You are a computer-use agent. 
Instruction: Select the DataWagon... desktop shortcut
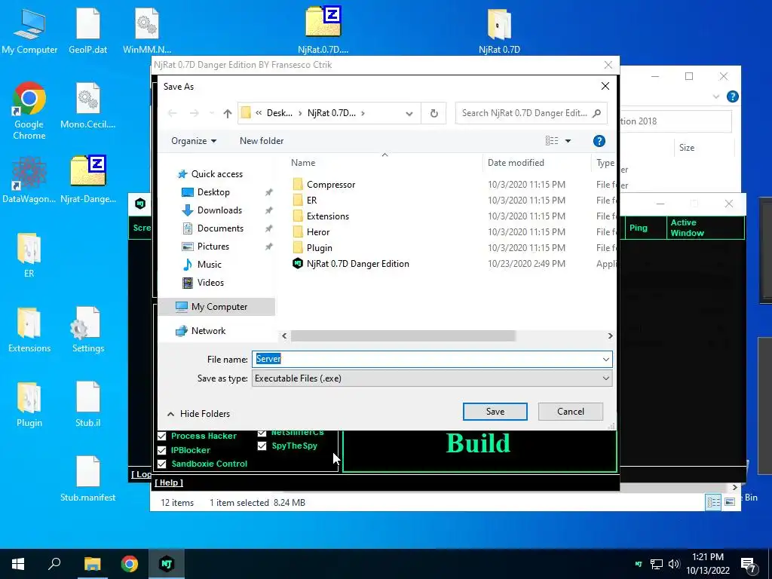(x=29, y=179)
